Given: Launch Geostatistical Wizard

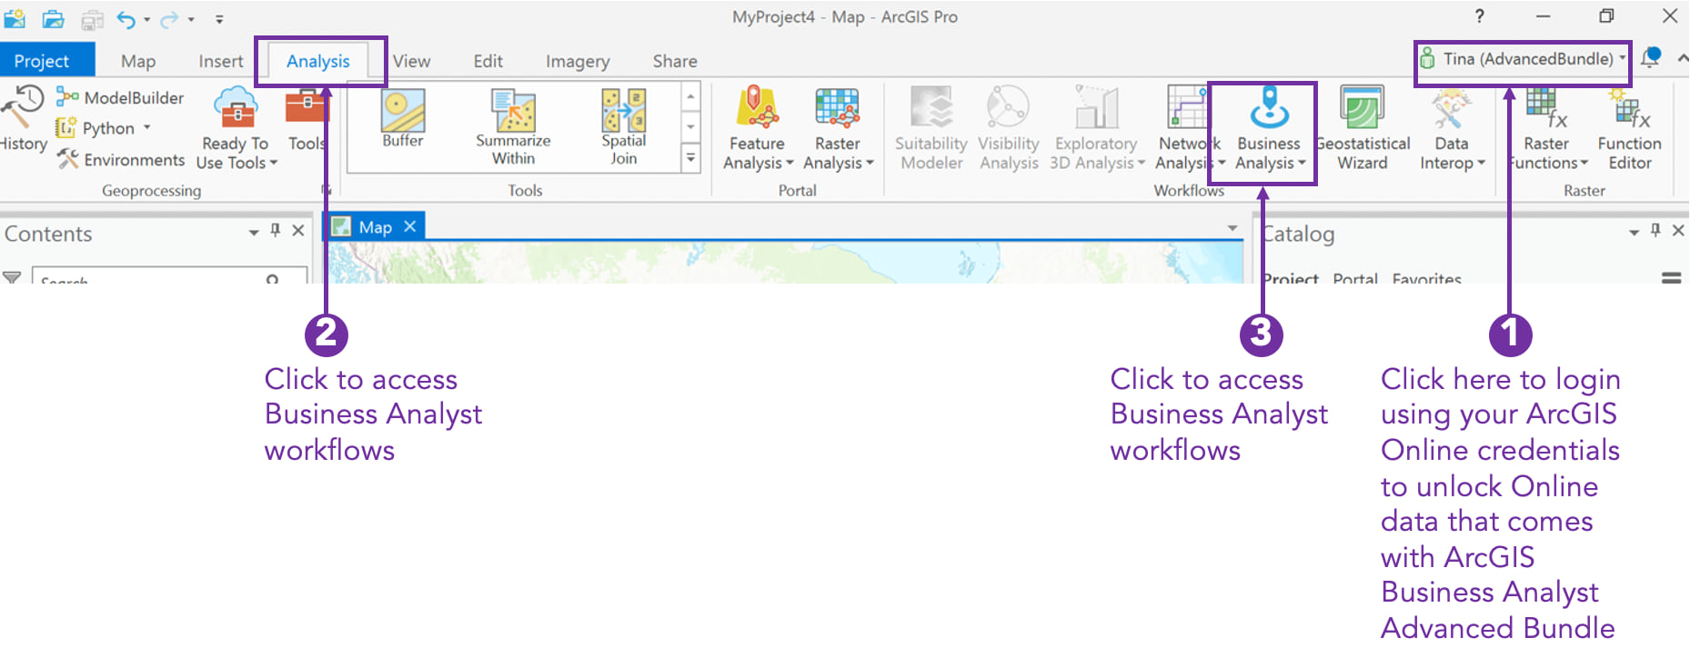Looking at the screenshot, I should tap(1363, 129).
